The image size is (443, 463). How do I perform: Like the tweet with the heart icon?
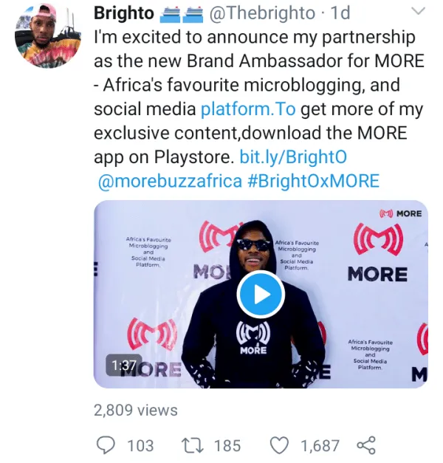pyautogui.click(x=278, y=445)
